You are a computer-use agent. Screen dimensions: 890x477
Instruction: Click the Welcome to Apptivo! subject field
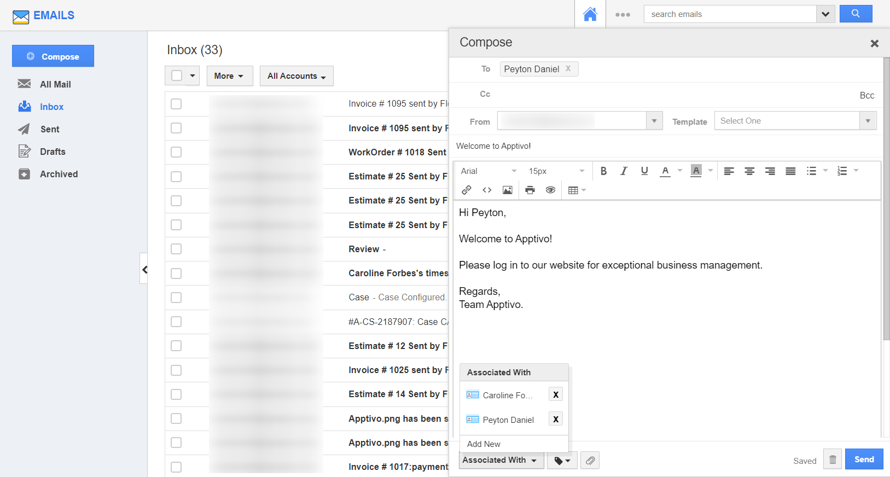(x=666, y=146)
